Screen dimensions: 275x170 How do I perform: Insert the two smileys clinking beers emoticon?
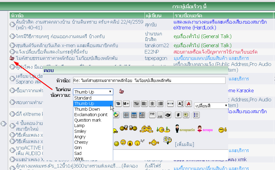146,129
